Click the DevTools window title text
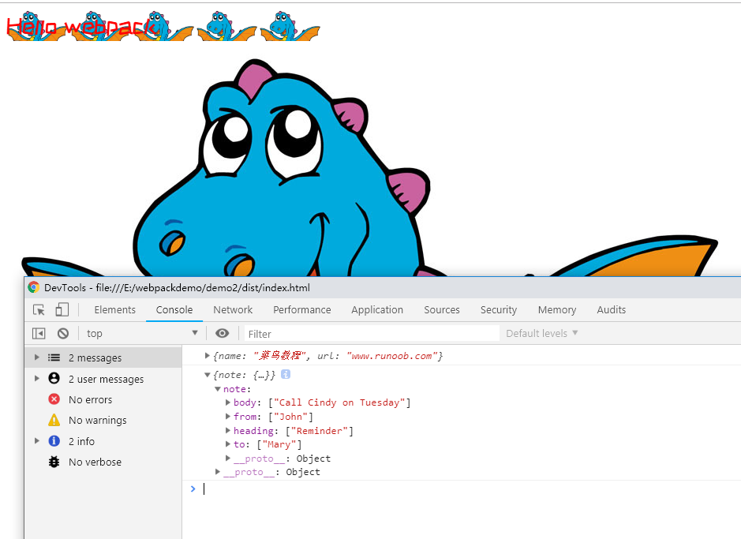 [178, 287]
